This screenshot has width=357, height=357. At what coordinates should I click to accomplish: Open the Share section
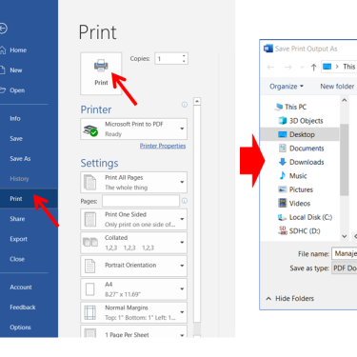click(x=17, y=219)
